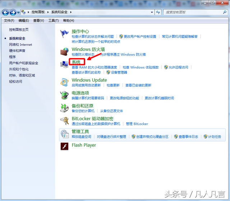Open the recent pages dropdown arrow

point(18,13)
